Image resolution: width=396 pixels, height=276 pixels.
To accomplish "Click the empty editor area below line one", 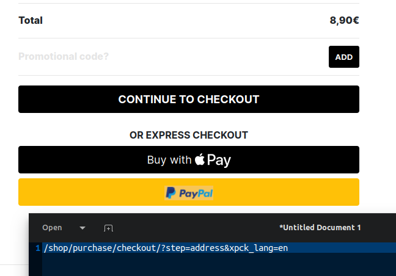I will pos(219,264).
